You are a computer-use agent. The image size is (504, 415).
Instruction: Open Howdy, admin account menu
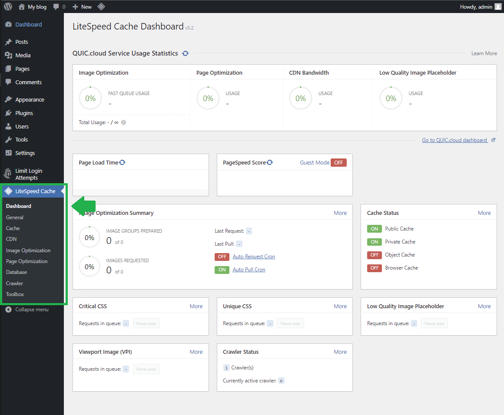coord(480,7)
